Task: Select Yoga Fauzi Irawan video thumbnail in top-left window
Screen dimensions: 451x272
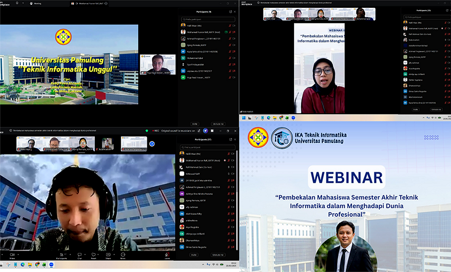Action: click(x=158, y=64)
